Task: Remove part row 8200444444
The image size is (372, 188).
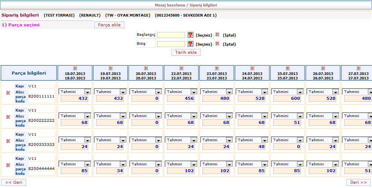Action: pyautogui.click(x=8, y=165)
